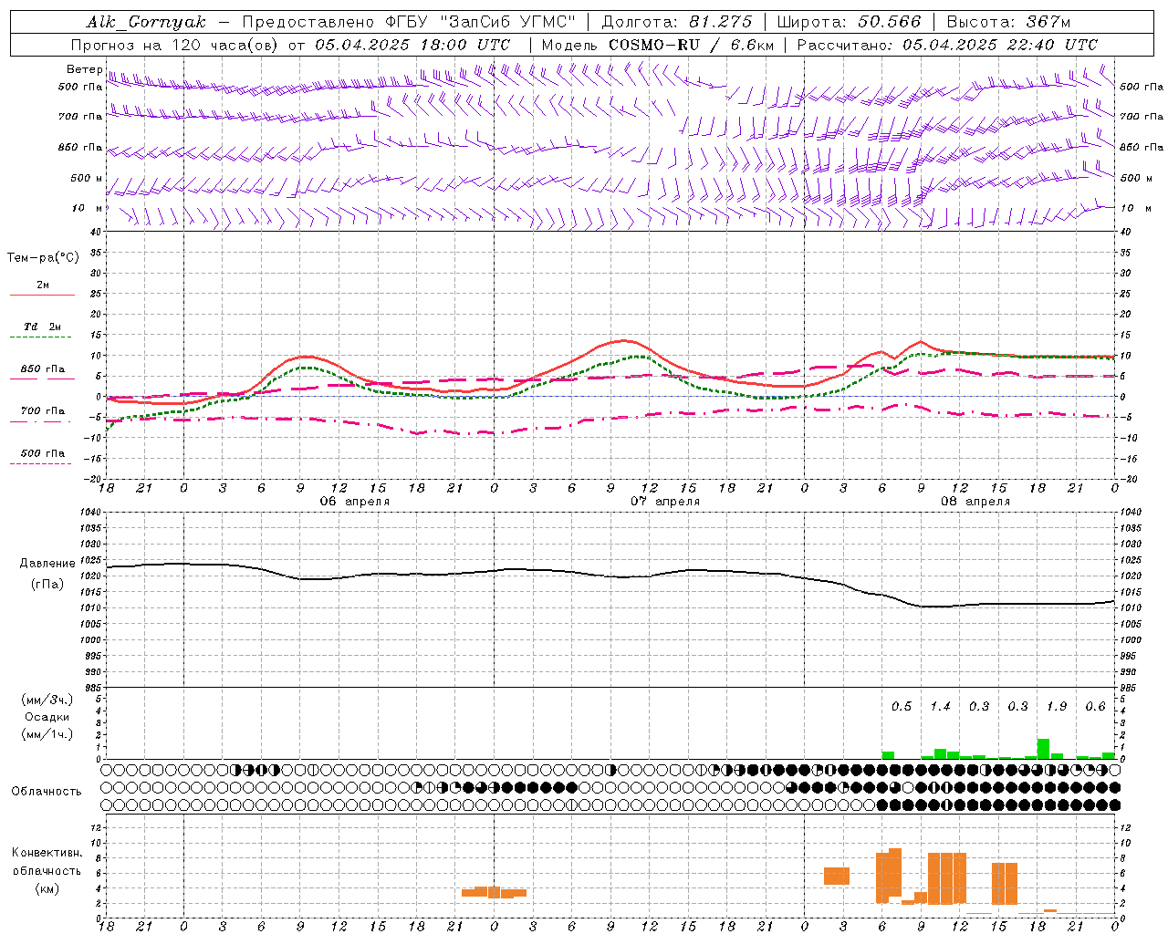
Task: Click the '(мм/3ч.)' precipitation unit label
Action: pyautogui.click(x=47, y=700)
